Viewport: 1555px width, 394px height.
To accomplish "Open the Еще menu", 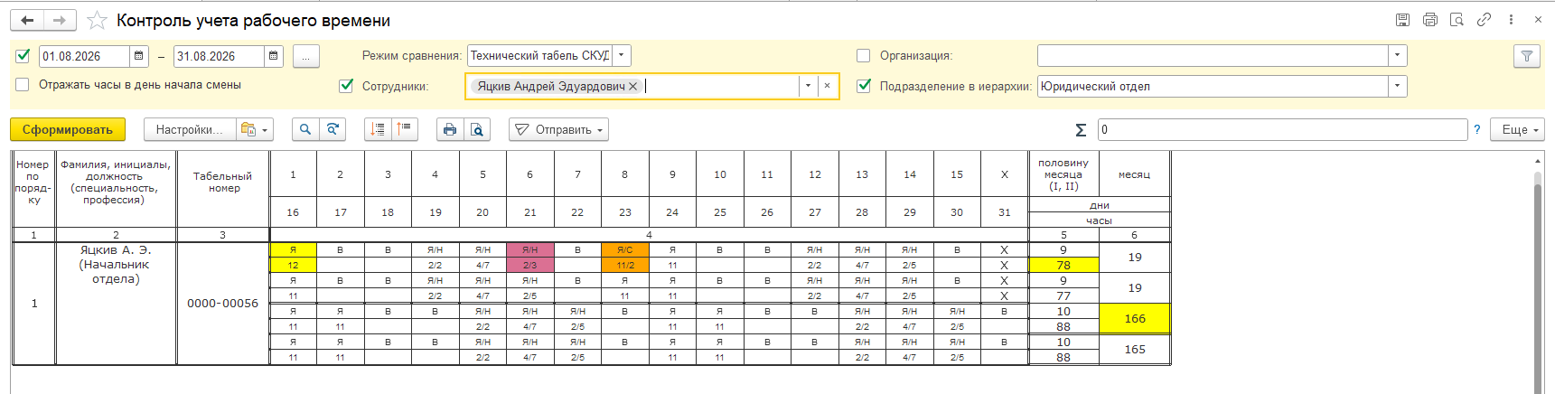I will (1517, 129).
